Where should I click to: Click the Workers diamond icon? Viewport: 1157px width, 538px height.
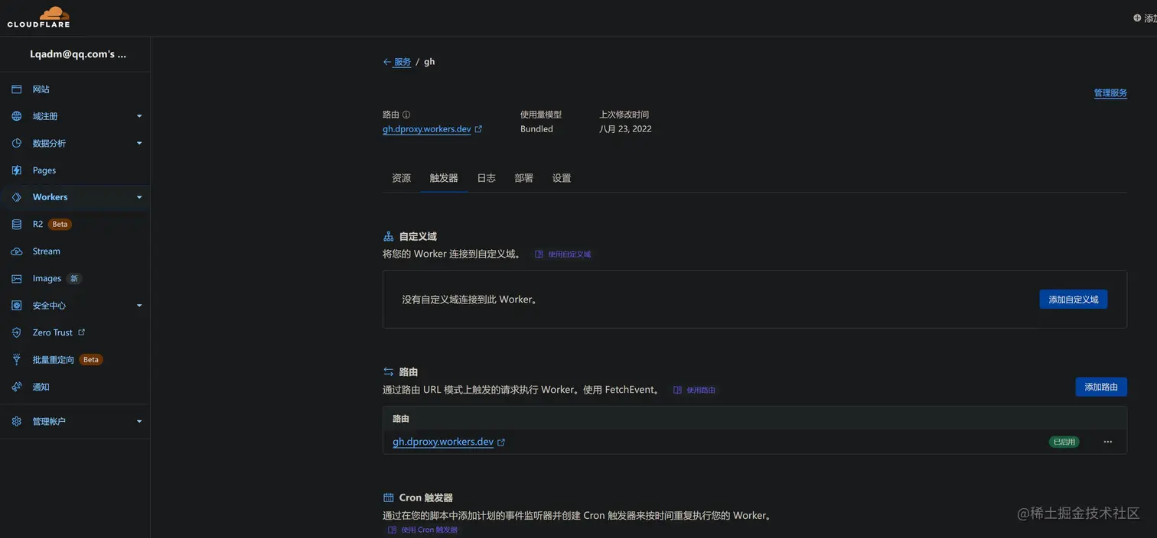pos(17,197)
